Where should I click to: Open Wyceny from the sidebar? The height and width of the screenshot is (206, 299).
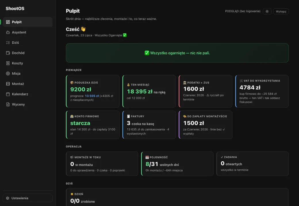(x=28, y=105)
